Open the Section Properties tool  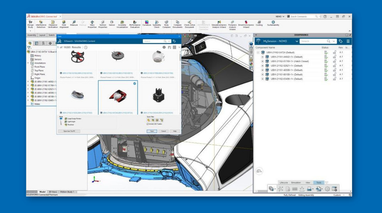[x=103, y=23]
